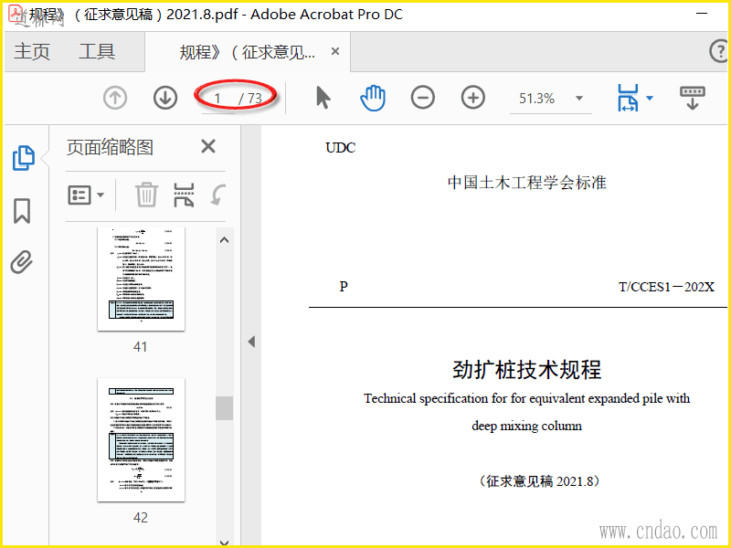Zoom in with the plus button
Screen dimensions: 731x548
click(473, 99)
